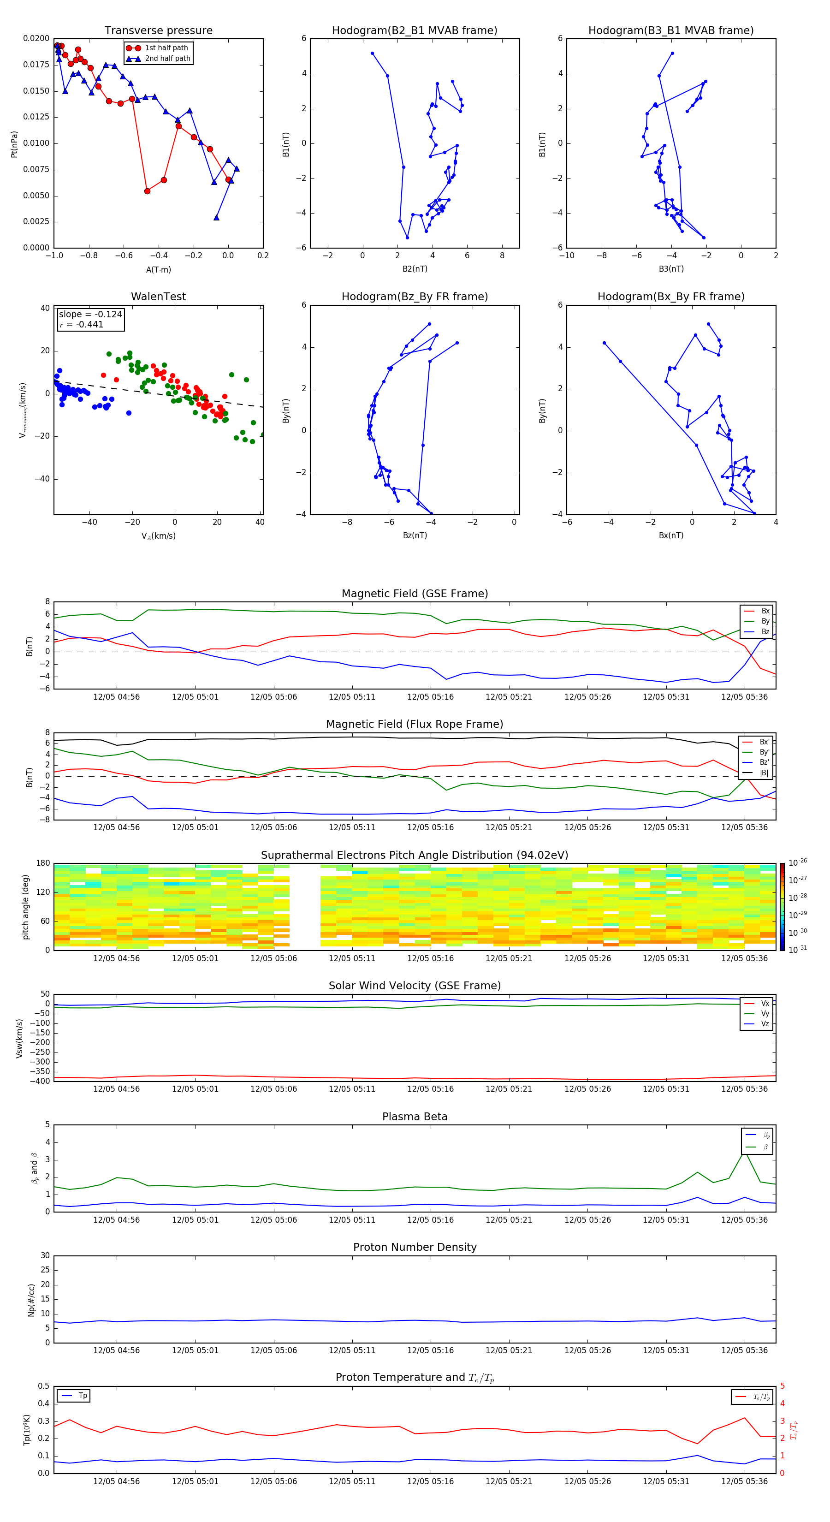Select the "1st half path" legend entry
The height and width of the screenshot is (1522, 830).
click(x=158, y=48)
